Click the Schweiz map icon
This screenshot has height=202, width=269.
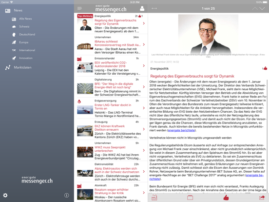14,27
